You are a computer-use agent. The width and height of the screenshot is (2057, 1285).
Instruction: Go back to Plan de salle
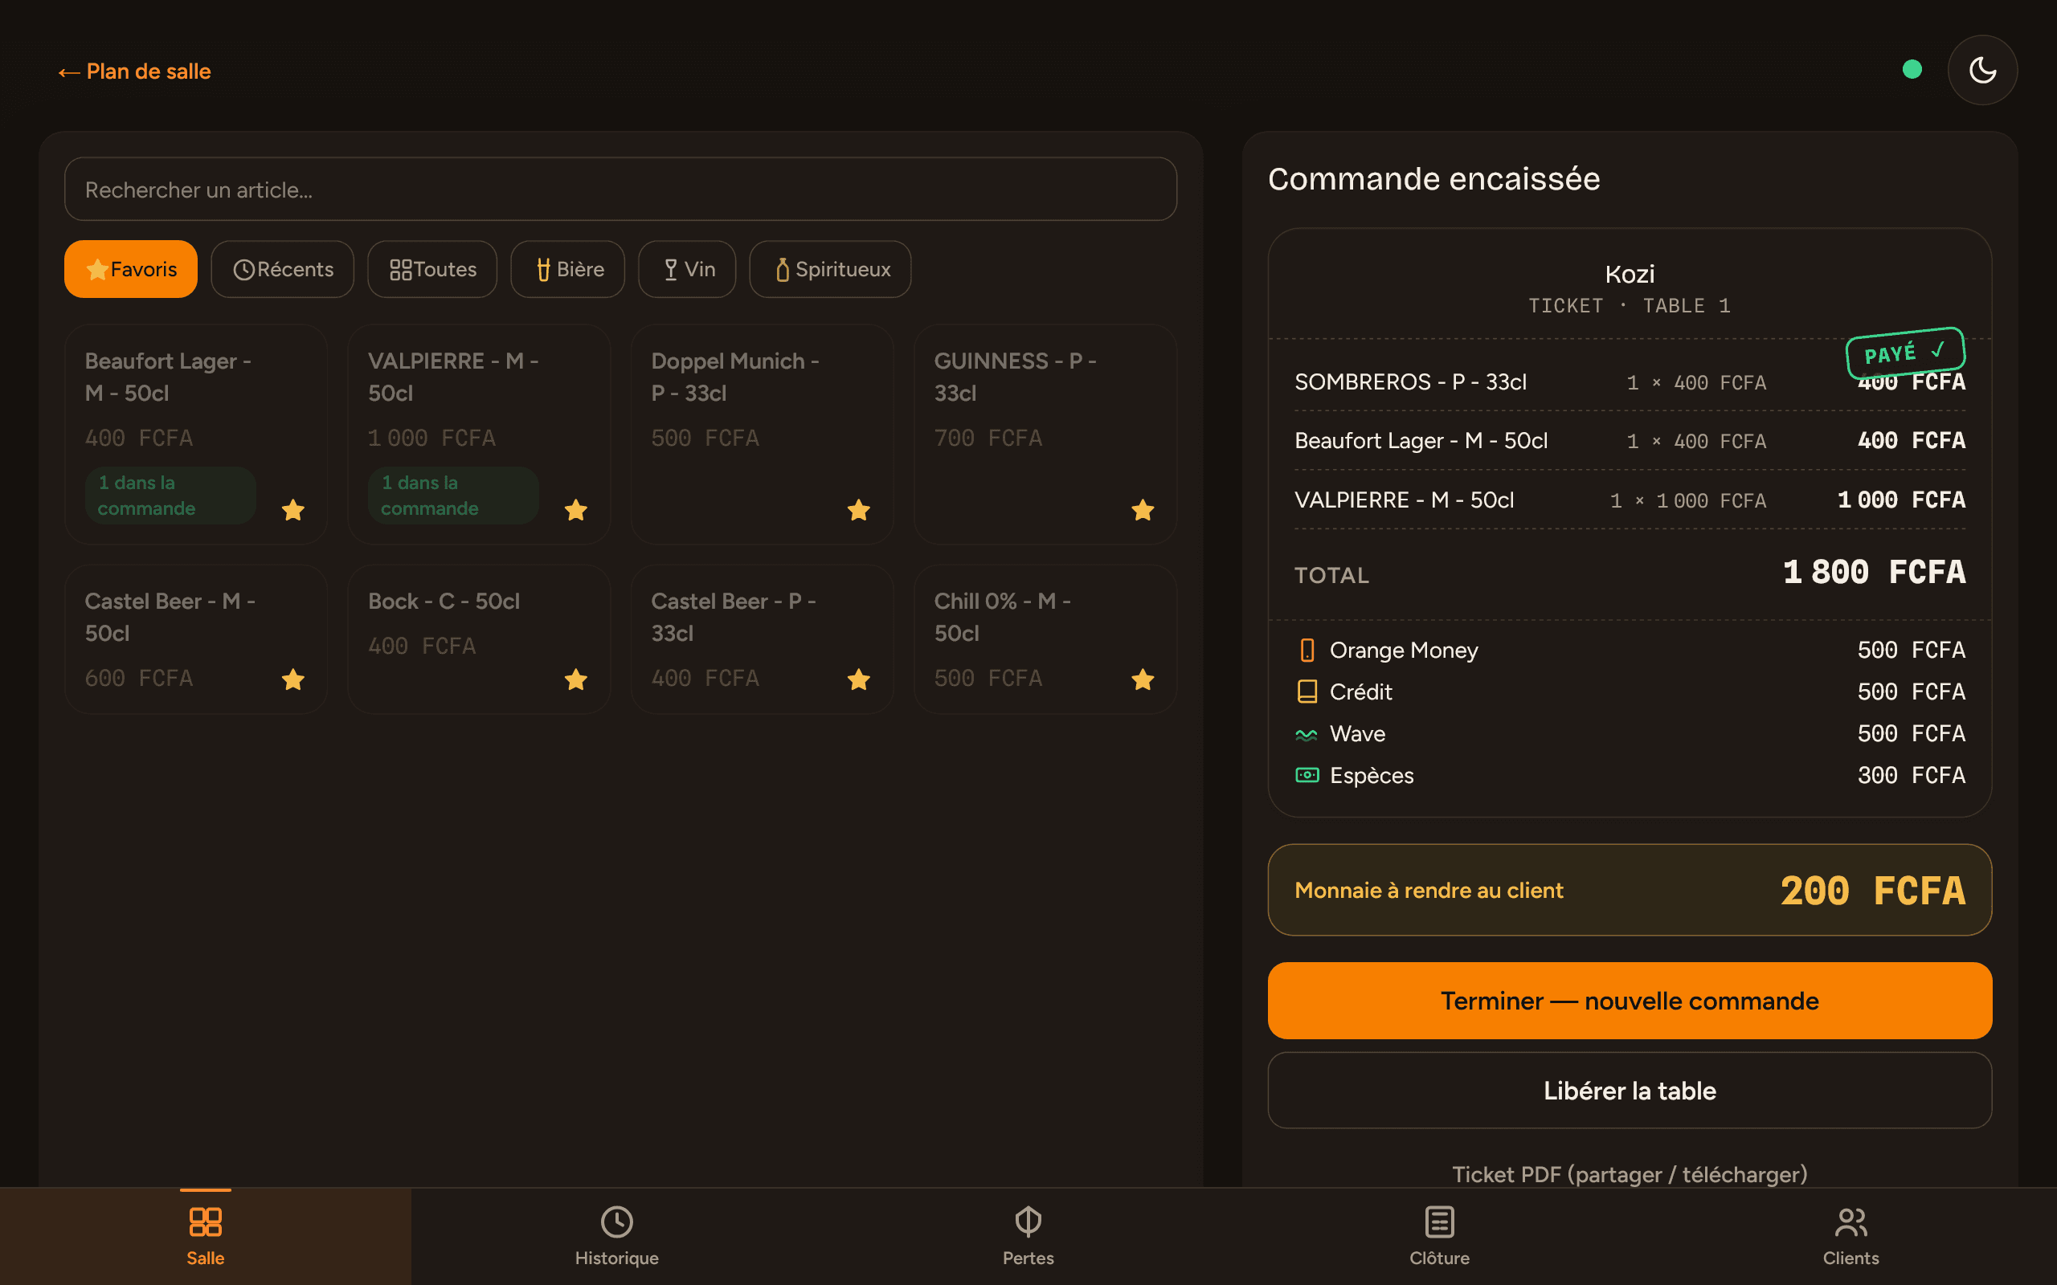pyautogui.click(x=134, y=71)
